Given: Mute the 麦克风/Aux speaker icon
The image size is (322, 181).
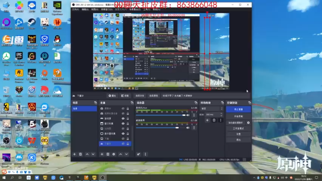Looking at the screenshot, I should [188, 115].
